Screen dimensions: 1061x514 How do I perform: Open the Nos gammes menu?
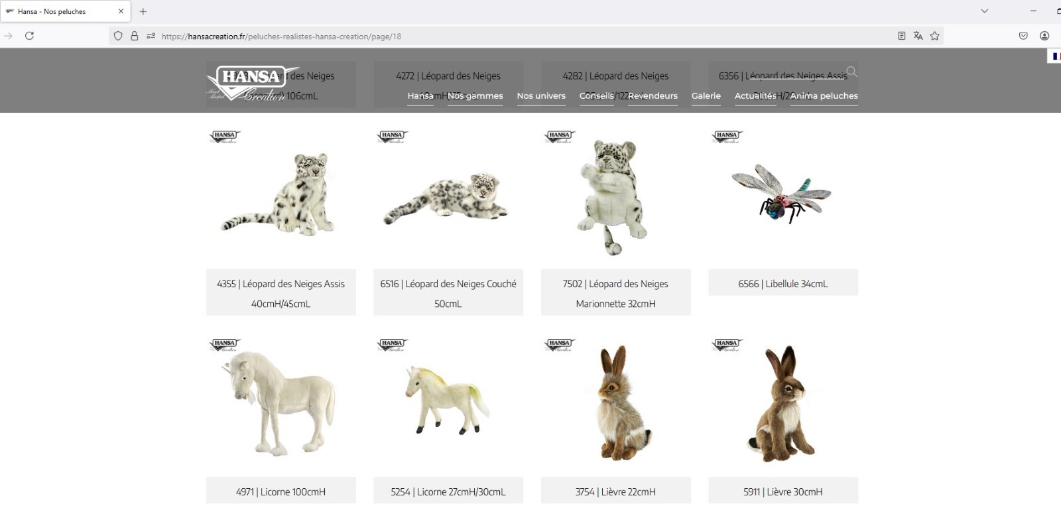(475, 96)
